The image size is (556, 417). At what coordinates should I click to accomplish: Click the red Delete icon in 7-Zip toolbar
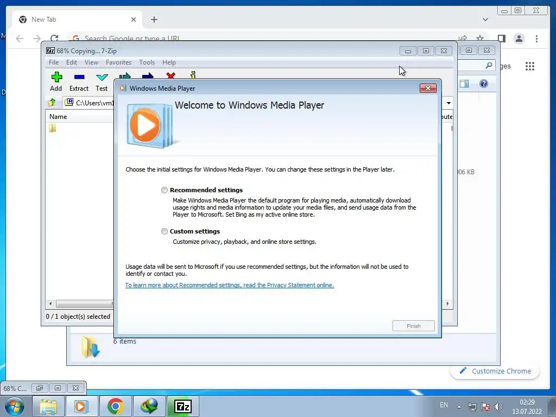(170, 75)
